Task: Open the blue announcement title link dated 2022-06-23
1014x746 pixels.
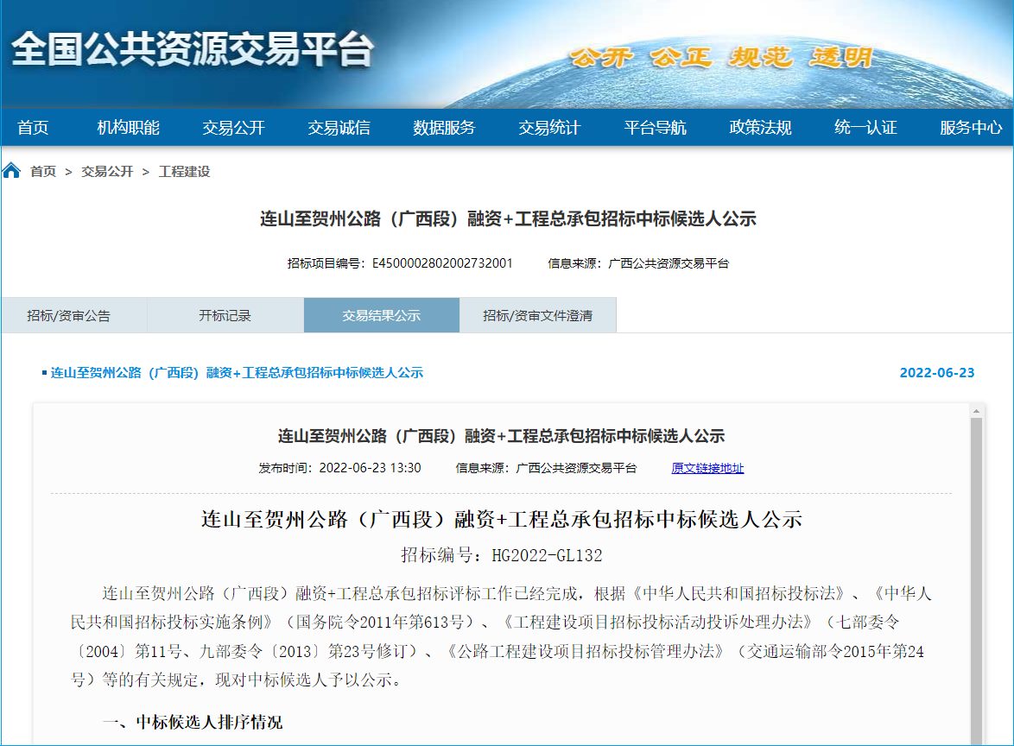Action: (x=237, y=373)
